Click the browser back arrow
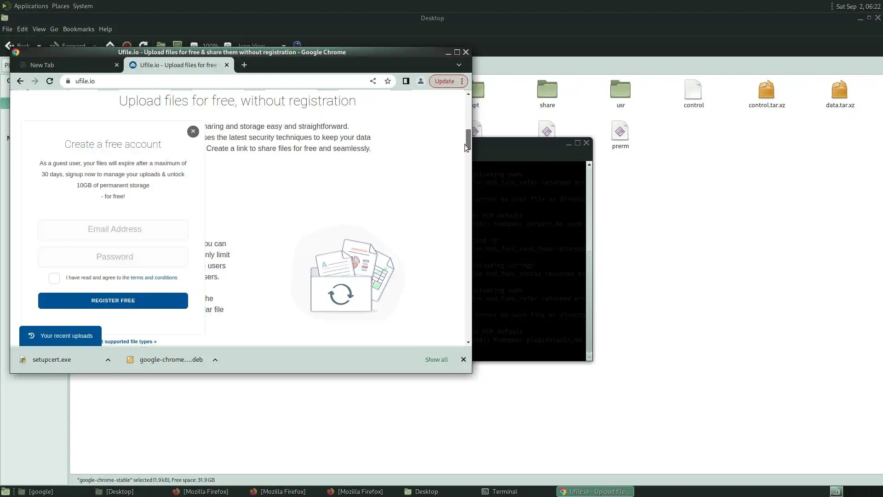This screenshot has width=883, height=497. (x=20, y=81)
